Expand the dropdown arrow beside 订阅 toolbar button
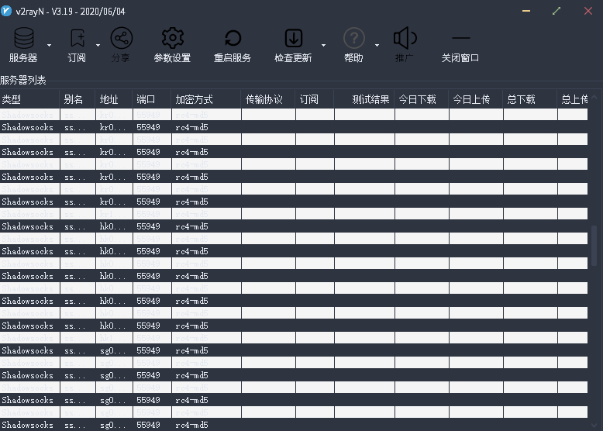 [98, 46]
